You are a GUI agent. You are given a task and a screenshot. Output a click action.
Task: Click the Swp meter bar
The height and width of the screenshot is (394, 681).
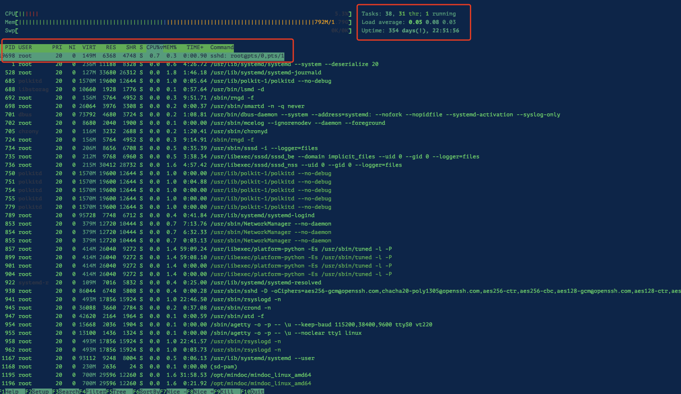point(178,31)
